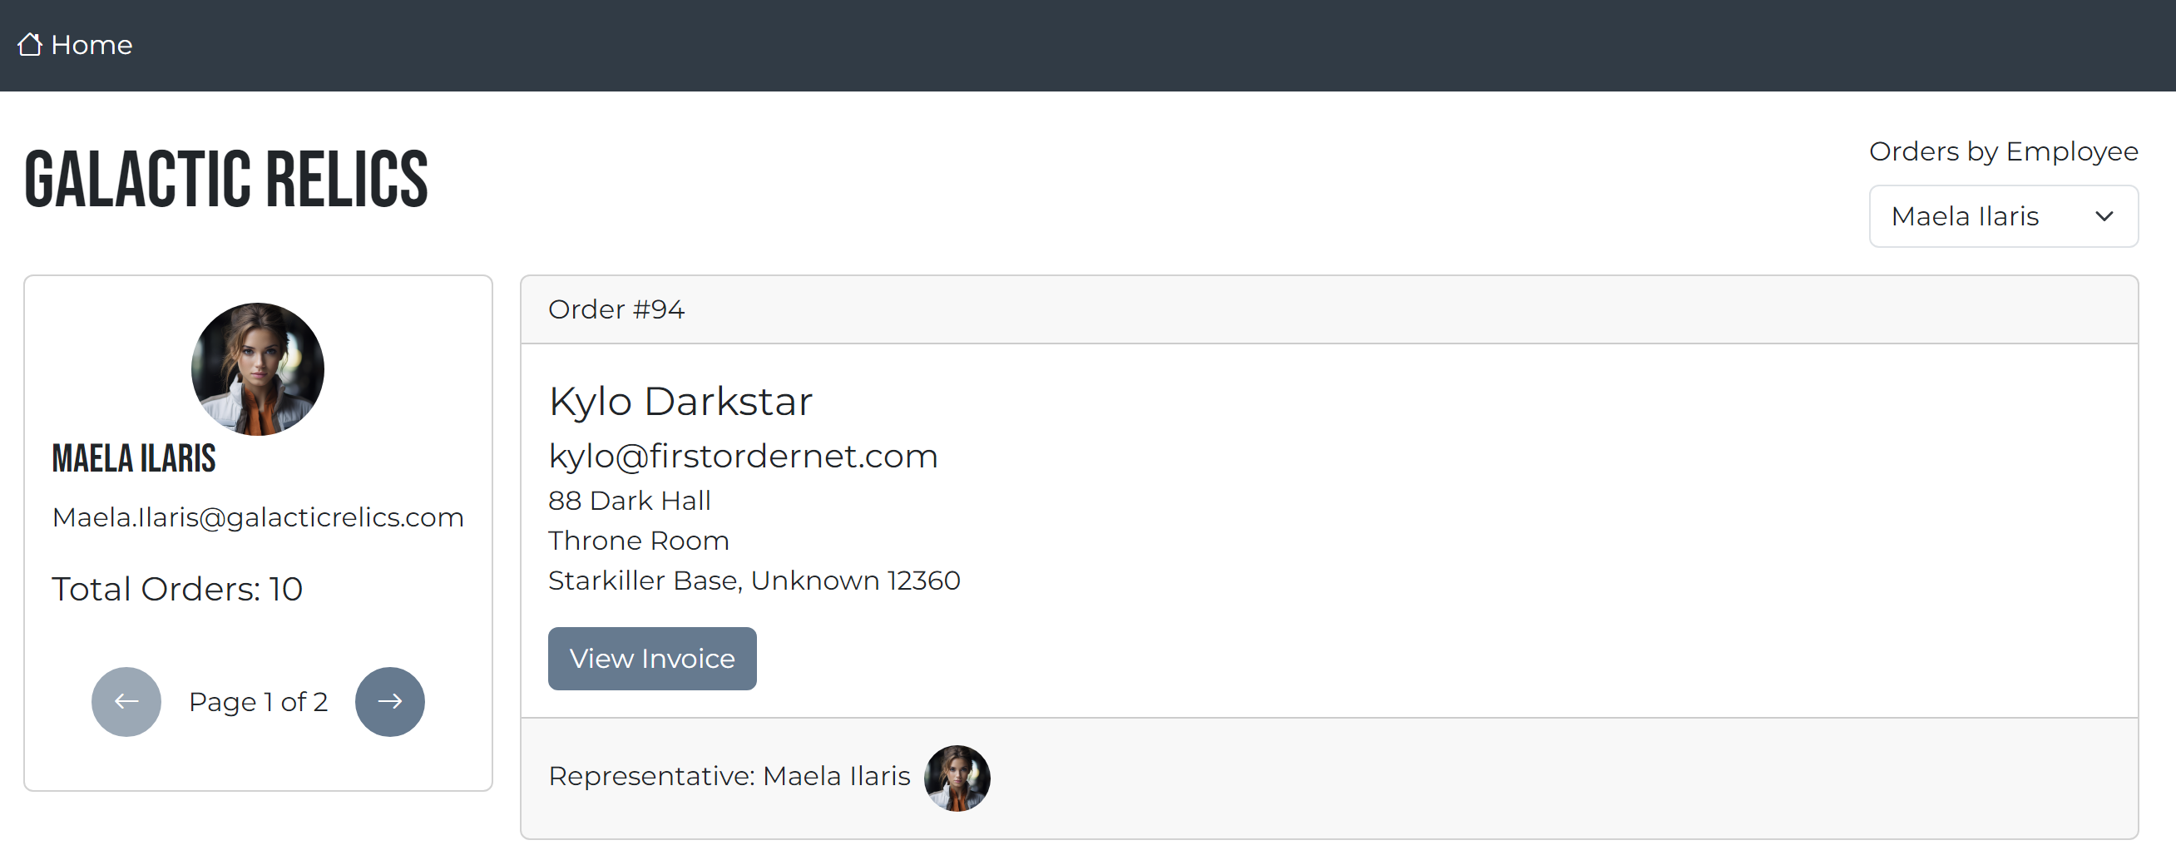Click the Starkiller Base address line

tap(754, 581)
